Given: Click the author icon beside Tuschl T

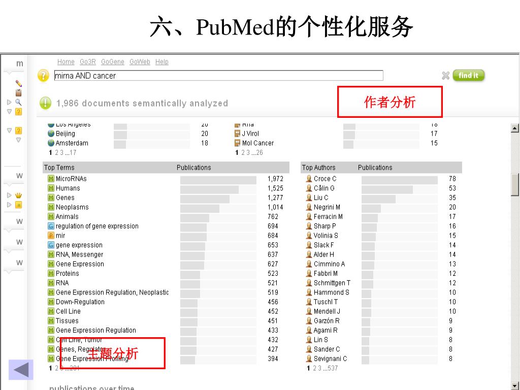Looking at the screenshot, I should (309, 302).
